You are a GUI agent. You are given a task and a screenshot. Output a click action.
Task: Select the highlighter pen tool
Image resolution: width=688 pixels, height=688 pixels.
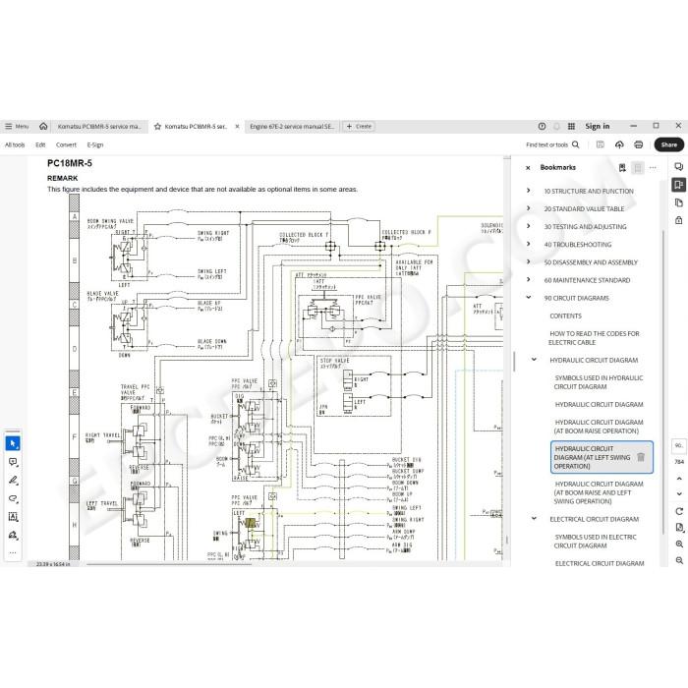(x=13, y=480)
